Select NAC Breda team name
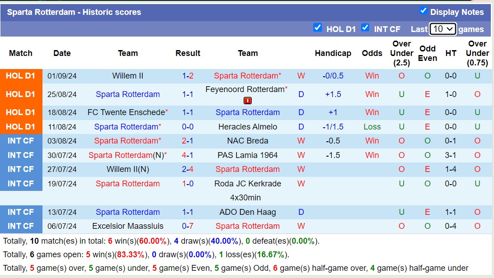494x278 pixels. click(248, 141)
